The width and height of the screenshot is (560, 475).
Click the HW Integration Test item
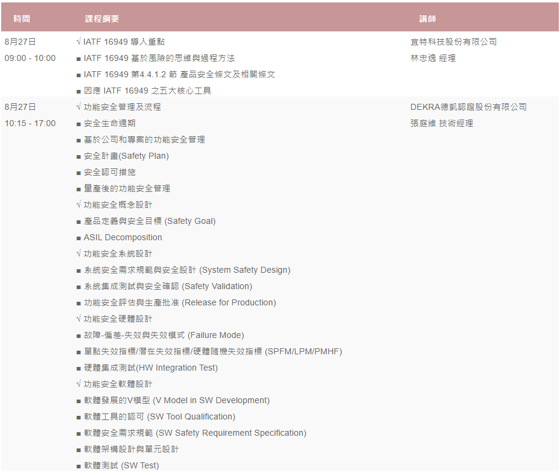(x=150, y=368)
